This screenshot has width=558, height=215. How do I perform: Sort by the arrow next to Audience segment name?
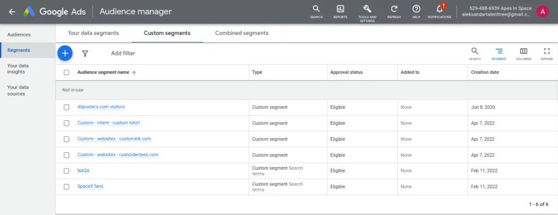134,72
